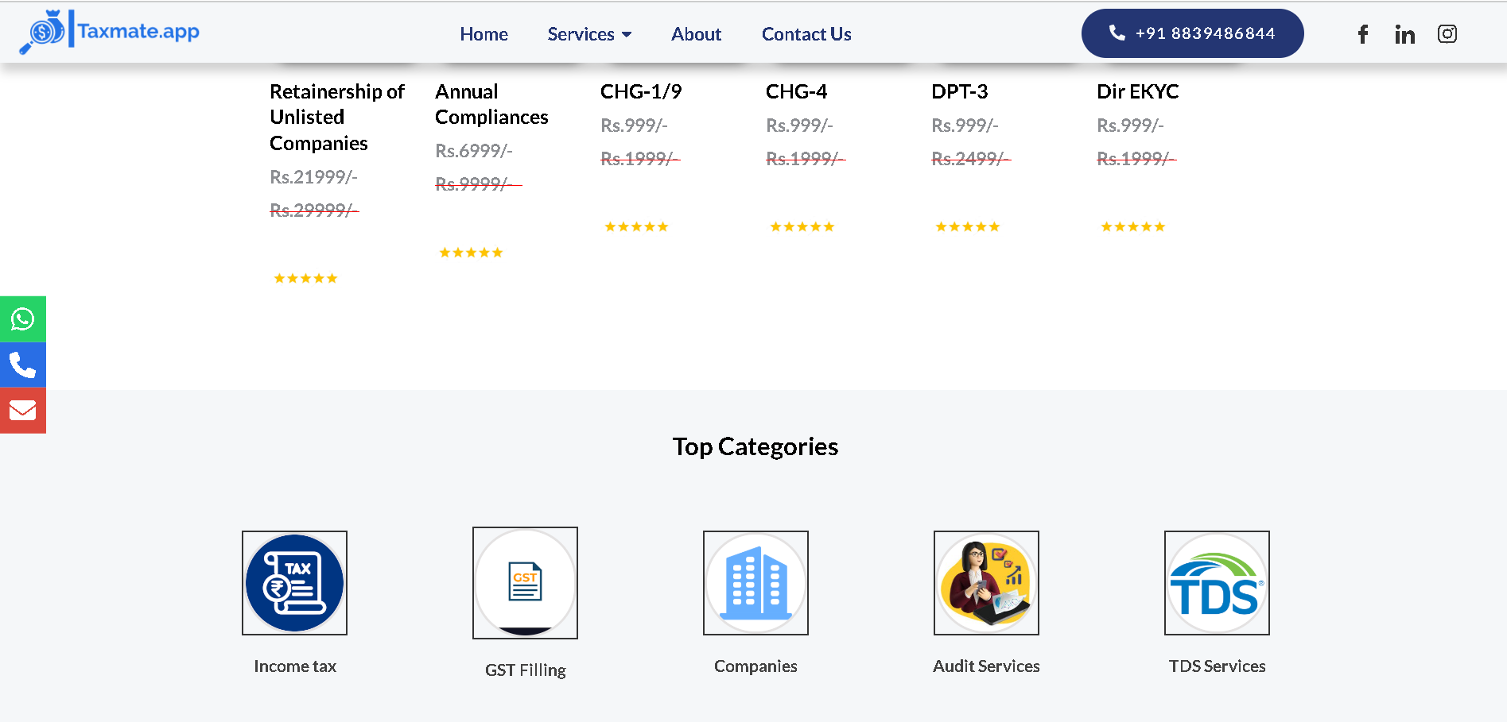Image resolution: width=1507 pixels, height=722 pixels.
Task: Click the Rs.21999/- price text
Action: tap(313, 177)
